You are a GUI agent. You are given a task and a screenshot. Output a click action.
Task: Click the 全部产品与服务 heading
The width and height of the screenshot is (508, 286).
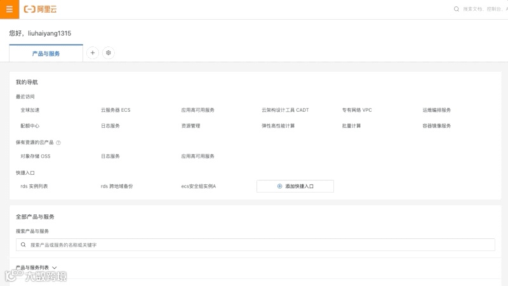pyautogui.click(x=35, y=217)
